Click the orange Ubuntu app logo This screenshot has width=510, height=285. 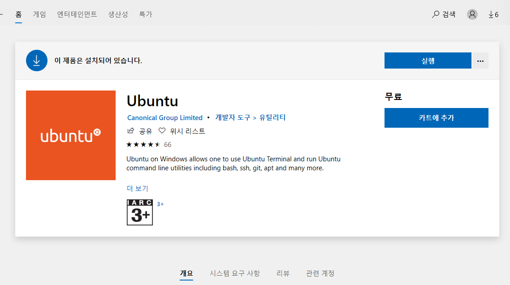coord(71,135)
